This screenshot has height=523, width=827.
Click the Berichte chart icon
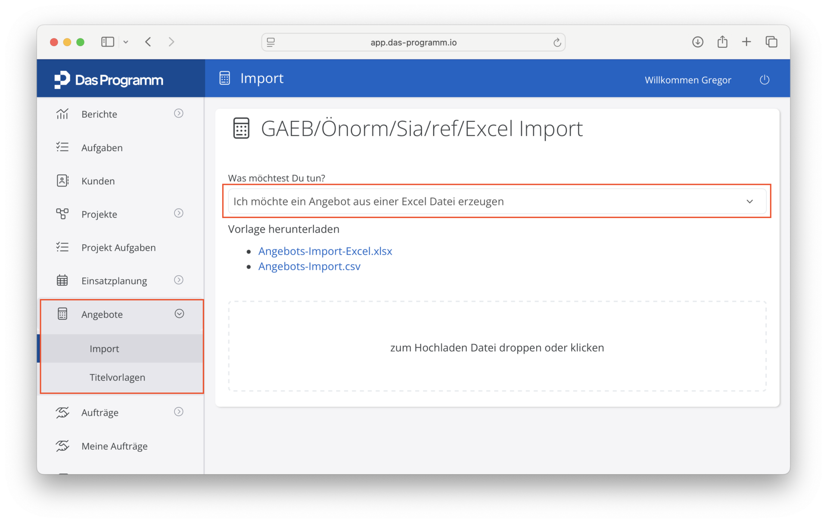(x=62, y=114)
